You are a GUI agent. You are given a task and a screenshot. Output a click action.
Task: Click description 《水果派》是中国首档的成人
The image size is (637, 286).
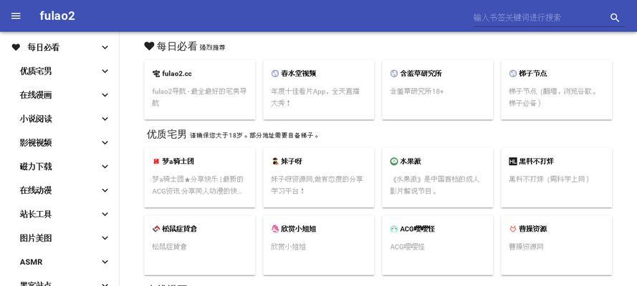click(435, 184)
